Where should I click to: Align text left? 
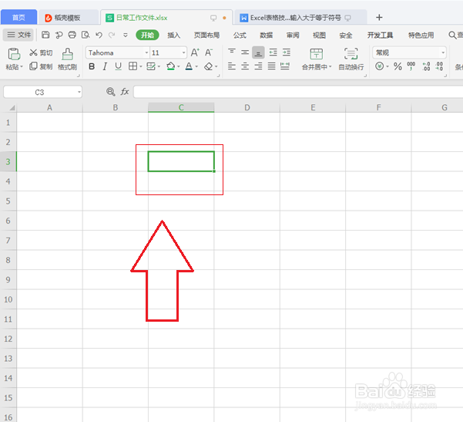232,66
